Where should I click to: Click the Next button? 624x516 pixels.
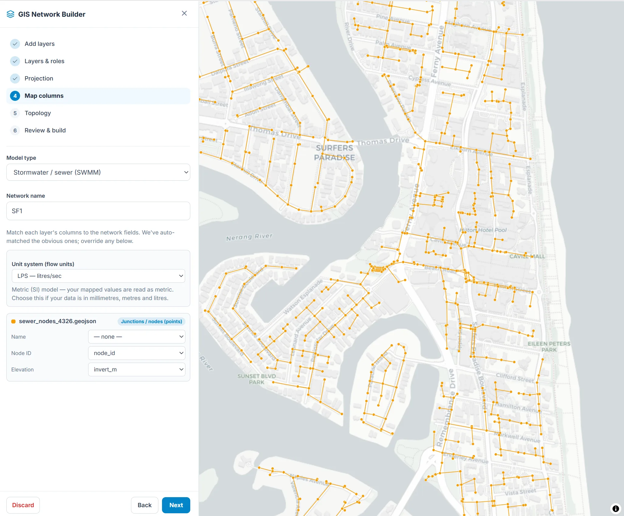tap(176, 505)
